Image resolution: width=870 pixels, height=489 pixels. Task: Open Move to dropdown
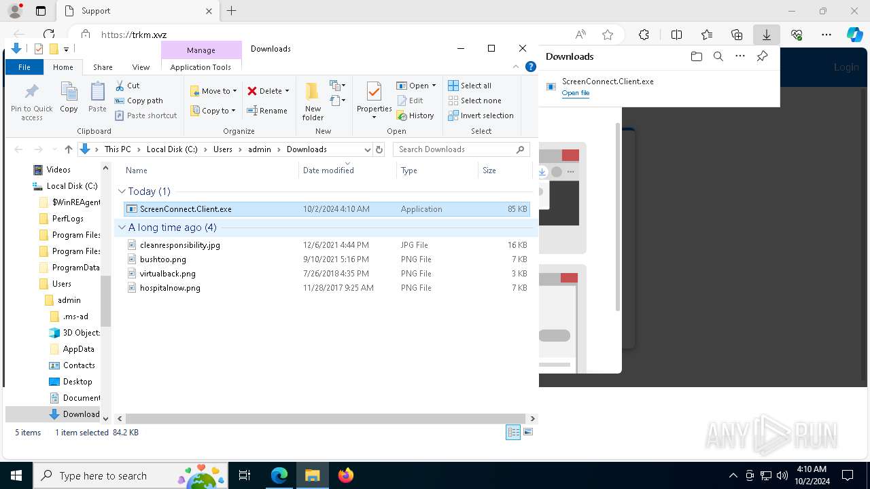[213, 91]
